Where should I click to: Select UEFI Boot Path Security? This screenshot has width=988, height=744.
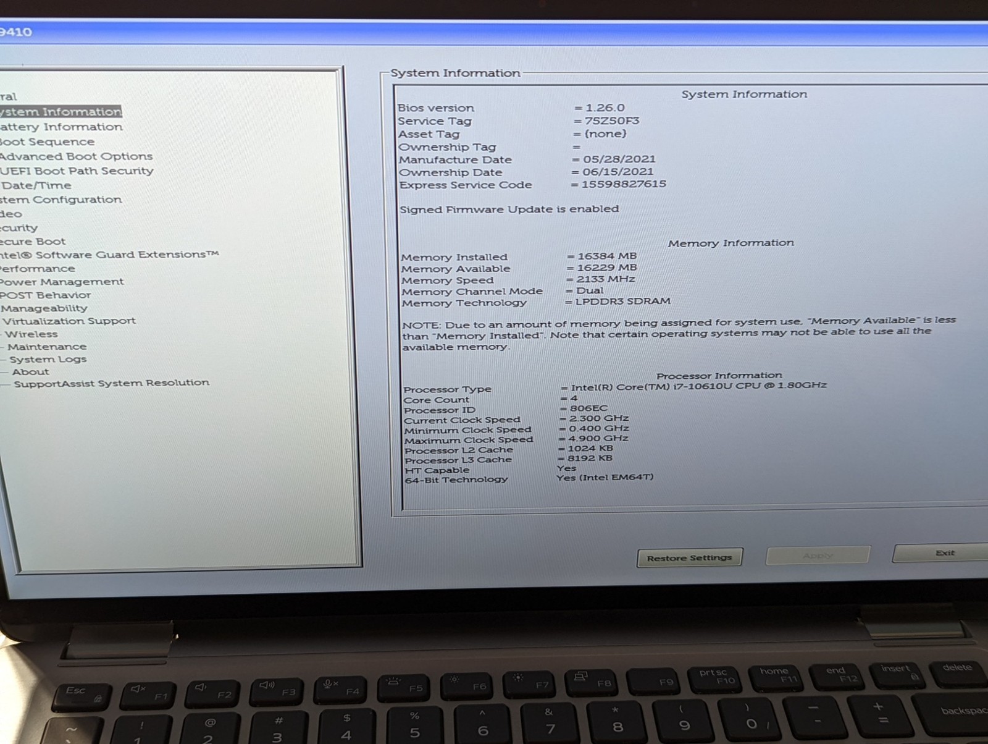(x=77, y=171)
